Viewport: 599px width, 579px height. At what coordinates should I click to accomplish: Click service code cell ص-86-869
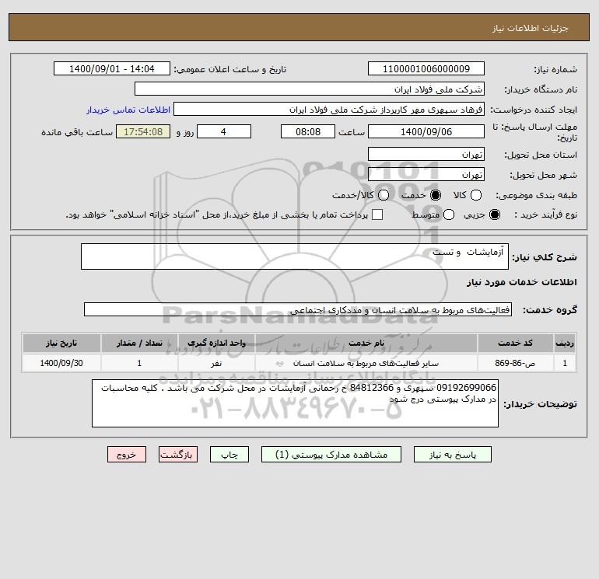515,363
